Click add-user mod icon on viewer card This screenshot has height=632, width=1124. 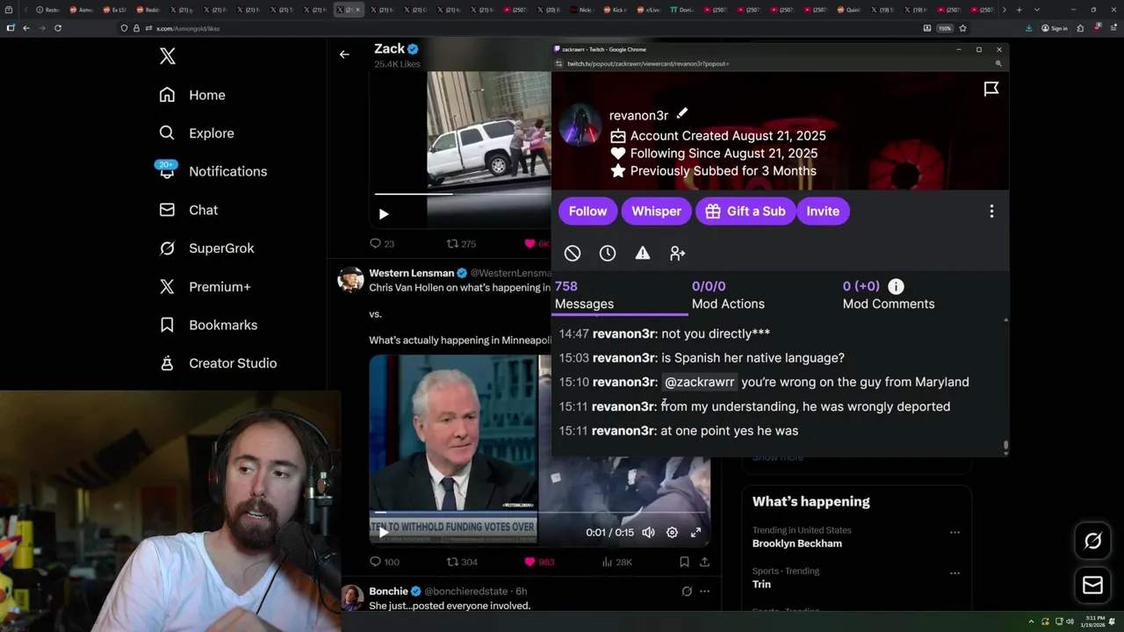click(677, 254)
